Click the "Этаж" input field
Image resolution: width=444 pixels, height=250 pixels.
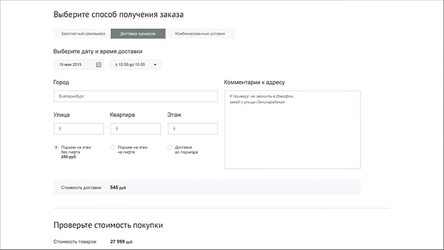(193, 129)
